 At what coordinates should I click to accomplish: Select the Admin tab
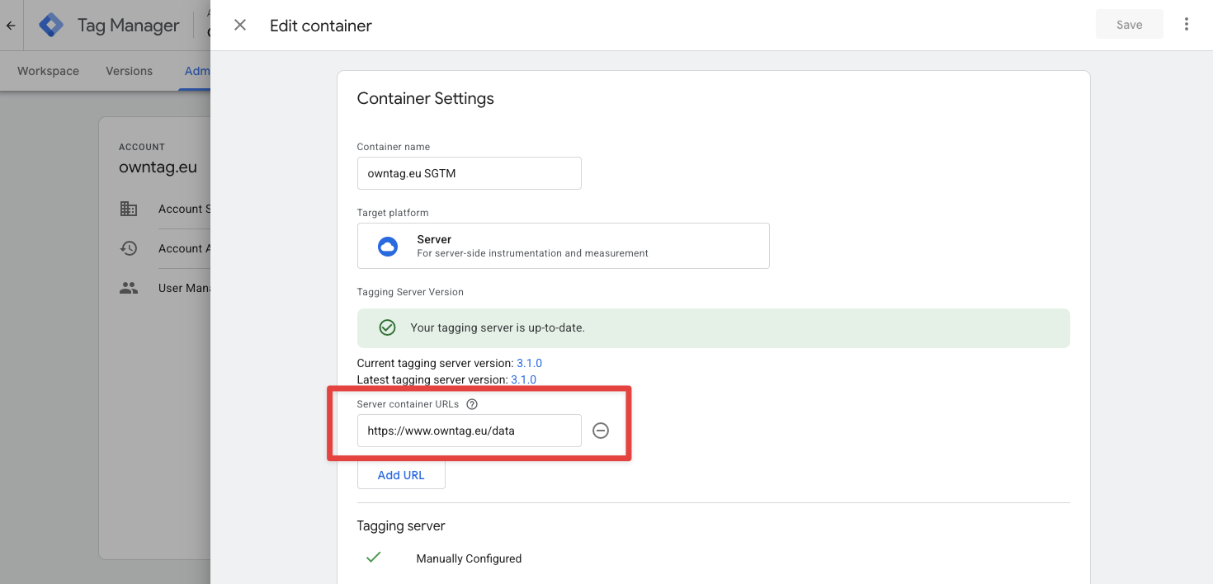click(x=197, y=71)
